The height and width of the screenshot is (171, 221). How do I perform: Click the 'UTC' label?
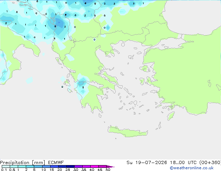click(192, 163)
